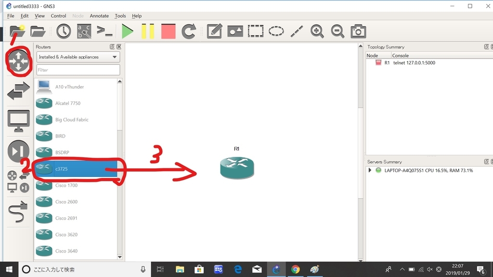Open Chrome from taskbar
The height and width of the screenshot is (277, 493).
[x=295, y=269]
